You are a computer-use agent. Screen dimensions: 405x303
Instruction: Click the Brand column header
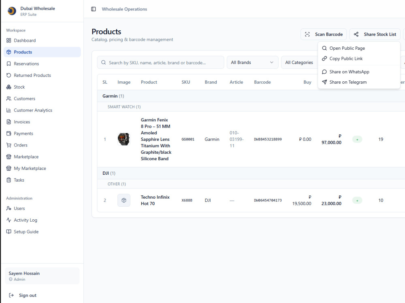pyautogui.click(x=211, y=82)
